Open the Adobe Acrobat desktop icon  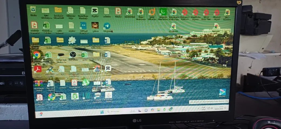coord(37,69)
